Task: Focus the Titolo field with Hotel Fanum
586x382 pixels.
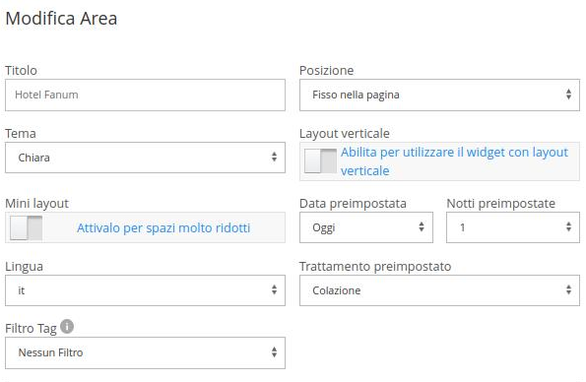Action: click(145, 95)
